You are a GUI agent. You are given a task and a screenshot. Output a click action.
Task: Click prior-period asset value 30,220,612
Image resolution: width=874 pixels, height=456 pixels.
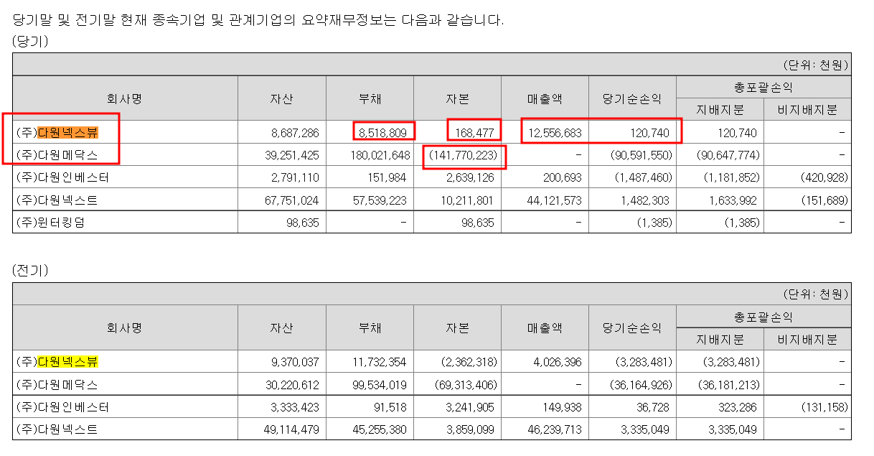[x=291, y=385]
